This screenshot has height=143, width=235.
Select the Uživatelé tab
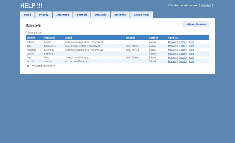[x=100, y=15]
